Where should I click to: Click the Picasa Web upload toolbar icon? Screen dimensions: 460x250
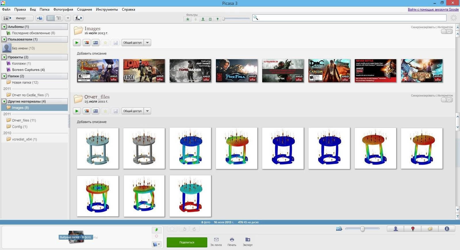click(78, 18)
